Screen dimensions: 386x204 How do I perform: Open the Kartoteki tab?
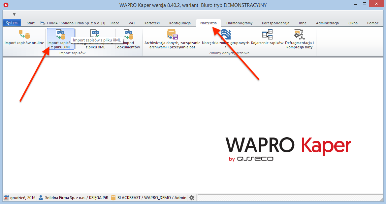coord(152,23)
